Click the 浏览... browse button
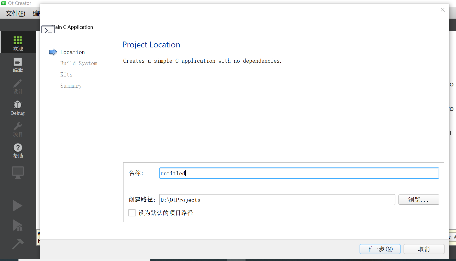The width and height of the screenshot is (456, 261). click(419, 200)
